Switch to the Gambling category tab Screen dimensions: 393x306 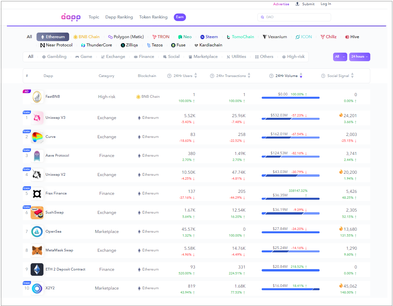coord(54,57)
